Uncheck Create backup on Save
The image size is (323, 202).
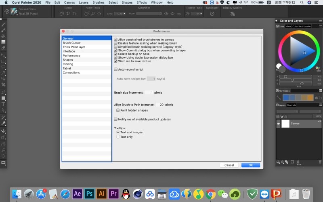116,54
